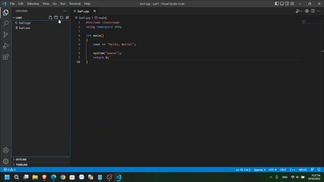The width and height of the screenshot is (324, 182).
Task: Open the Run menu
Action: click(x=63, y=4)
